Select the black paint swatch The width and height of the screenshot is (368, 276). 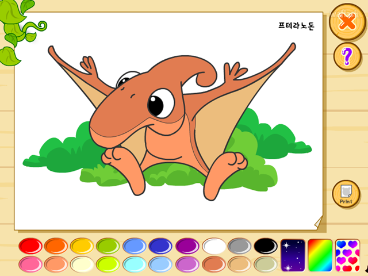coord(266,246)
